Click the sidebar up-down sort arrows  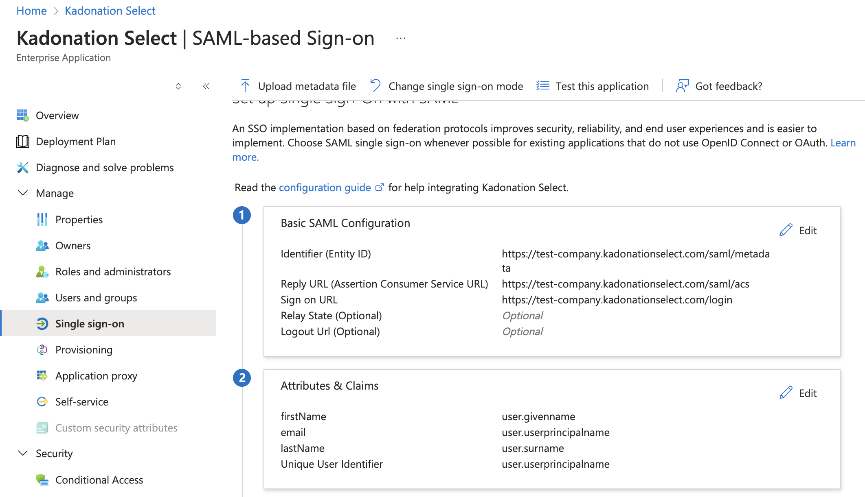pos(178,86)
